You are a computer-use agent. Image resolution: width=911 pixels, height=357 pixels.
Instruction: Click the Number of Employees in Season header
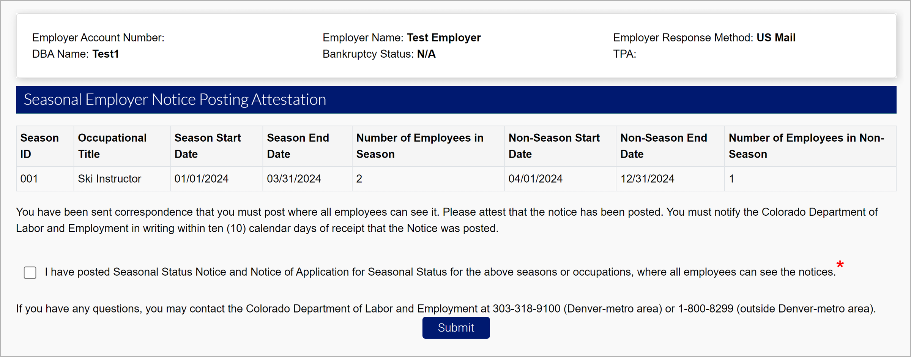click(x=419, y=146)
